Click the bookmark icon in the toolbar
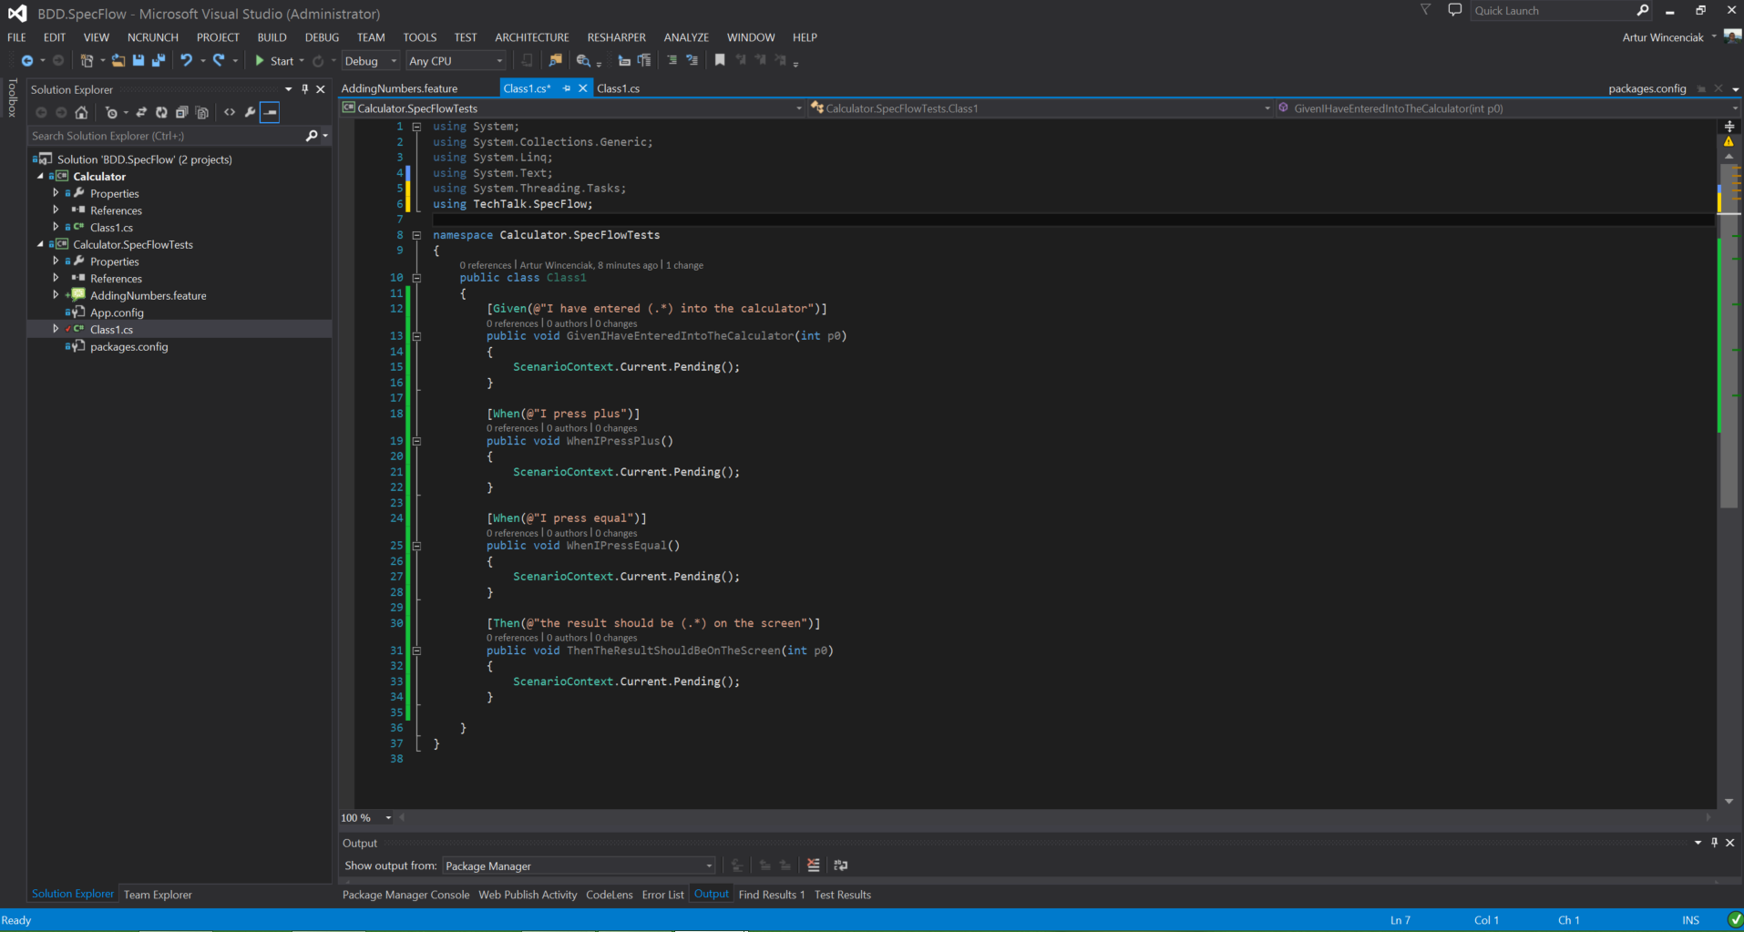 click(720, 61)
